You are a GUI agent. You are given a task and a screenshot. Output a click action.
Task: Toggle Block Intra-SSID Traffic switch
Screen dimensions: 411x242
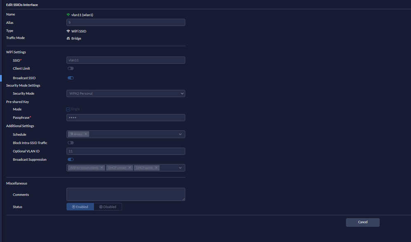click(x=70, y=143)
